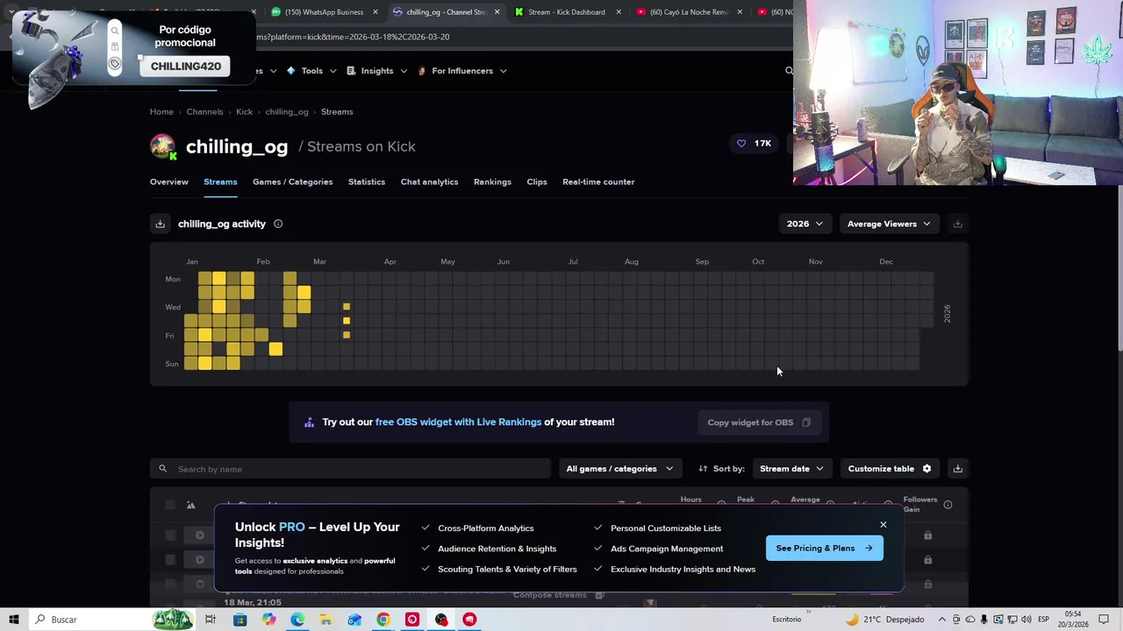The height and width of the screenshot is (631, 1123).
Task: Download chilling_og activity via left download icon
Action: click(160, 224)
